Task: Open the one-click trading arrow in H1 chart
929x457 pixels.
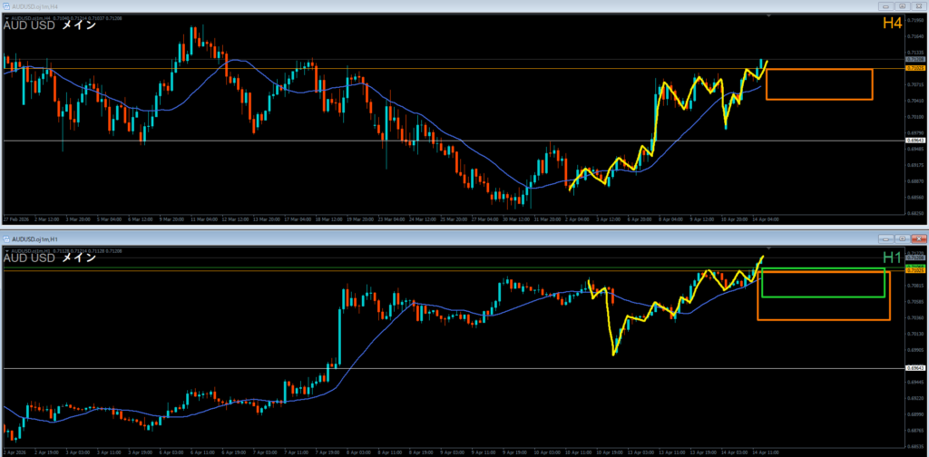Action: 6,251
